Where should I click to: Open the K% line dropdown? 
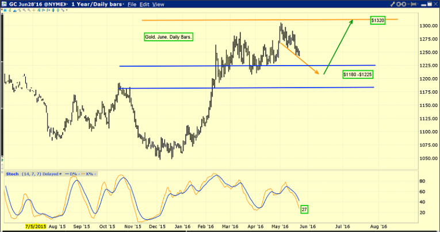[89, 173]
